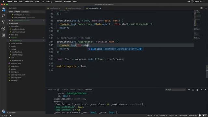Screen dimensions: 208x117
Task: Open the File menu
Action: 16,1
